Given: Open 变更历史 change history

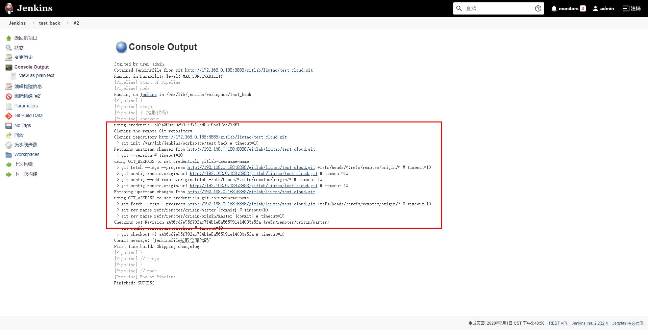Looking at the screenshot, I should pyautogui.click(x=24, y=57).
